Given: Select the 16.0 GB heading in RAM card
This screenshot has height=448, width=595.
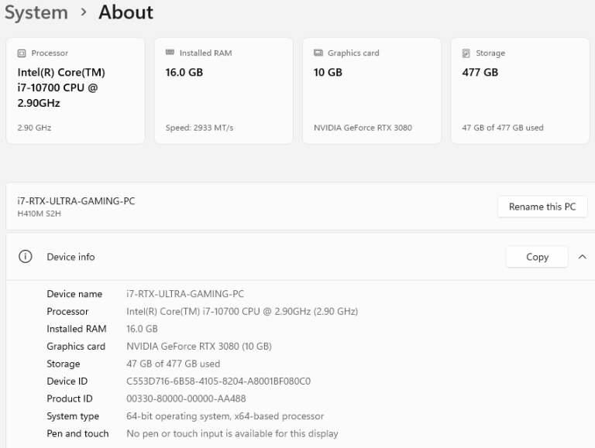Looking at the screenshot, I should point(184,73).
